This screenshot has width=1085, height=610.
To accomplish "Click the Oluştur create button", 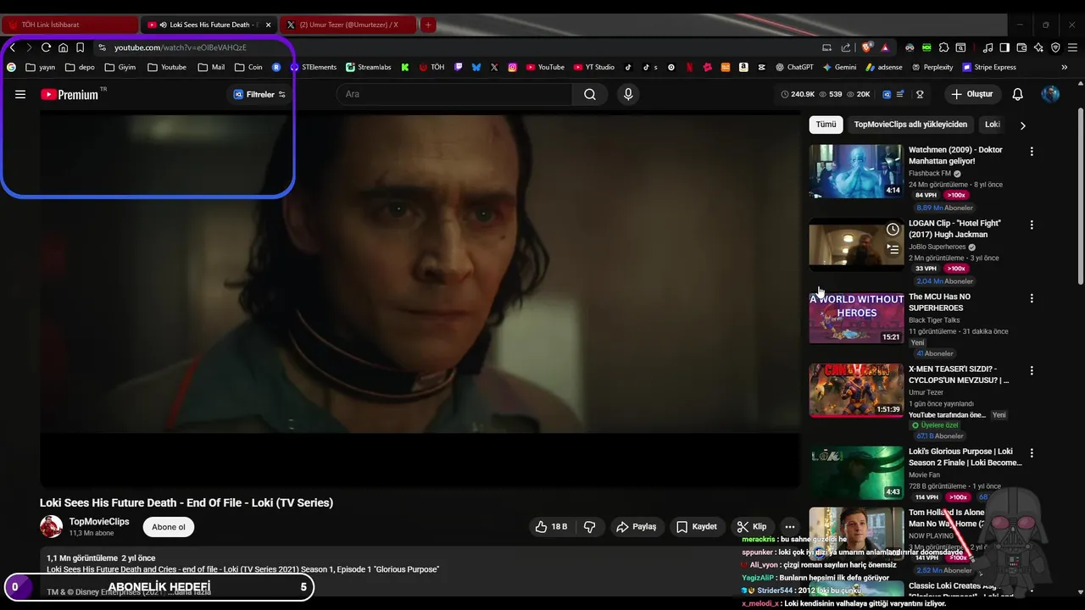I will click(x=971, y=94).
